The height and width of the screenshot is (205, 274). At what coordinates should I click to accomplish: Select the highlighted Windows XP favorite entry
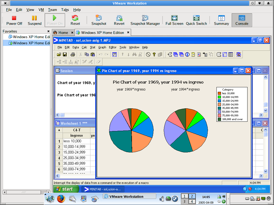pyautogui.click(x=26, y=43)
